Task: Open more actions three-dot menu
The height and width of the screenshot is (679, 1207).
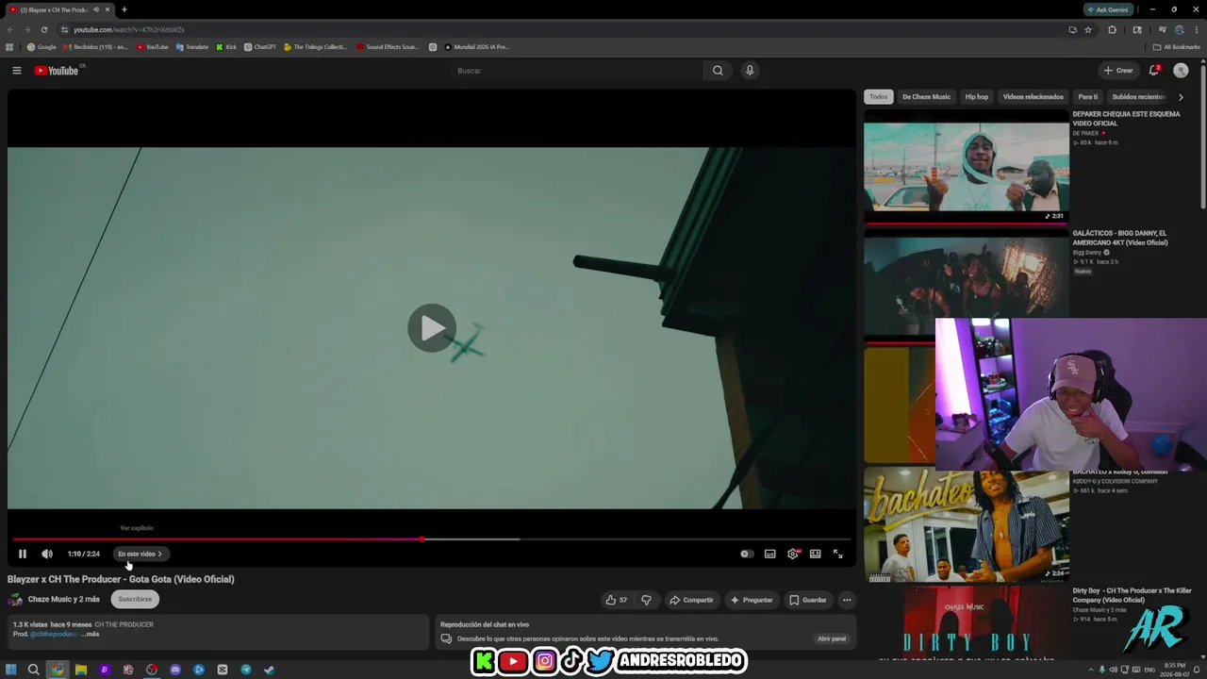Action: (847, 600)
